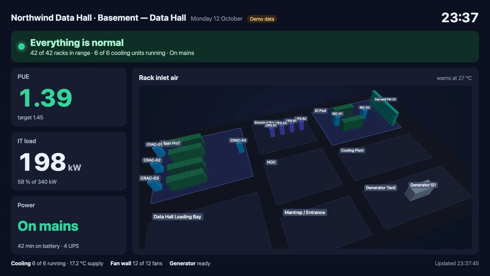
Task: Open the Power On mains card
Action: [69, 225]
